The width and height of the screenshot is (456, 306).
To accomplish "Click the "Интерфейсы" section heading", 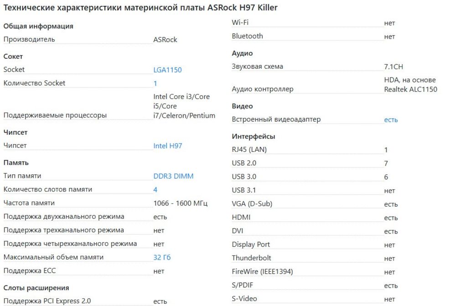I will (x=254, y=136).
